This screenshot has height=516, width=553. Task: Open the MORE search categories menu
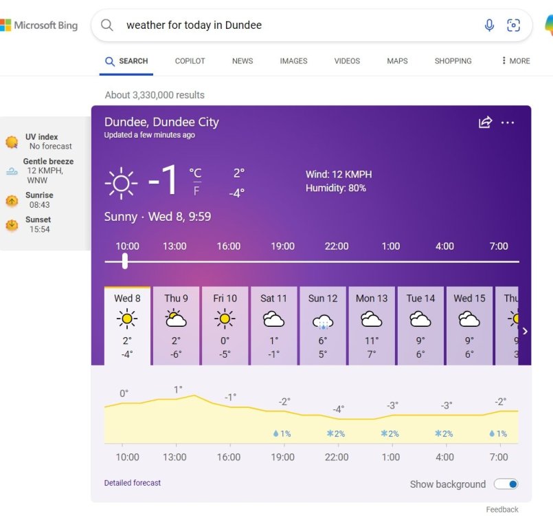[516, 61]
